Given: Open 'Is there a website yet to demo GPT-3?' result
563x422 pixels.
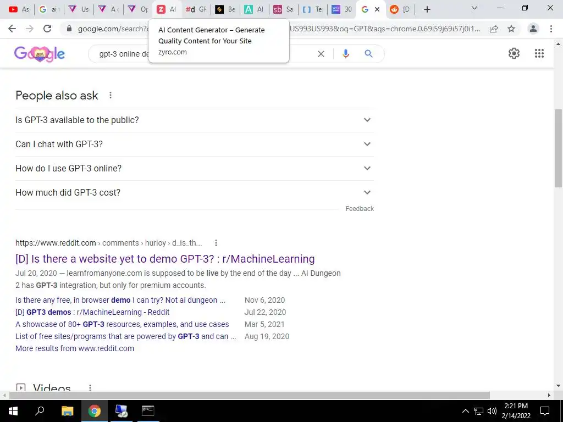Looking at the screenshot, I should click(x=165, y=259).
